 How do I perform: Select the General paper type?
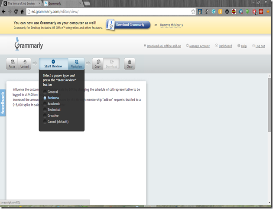51,92
